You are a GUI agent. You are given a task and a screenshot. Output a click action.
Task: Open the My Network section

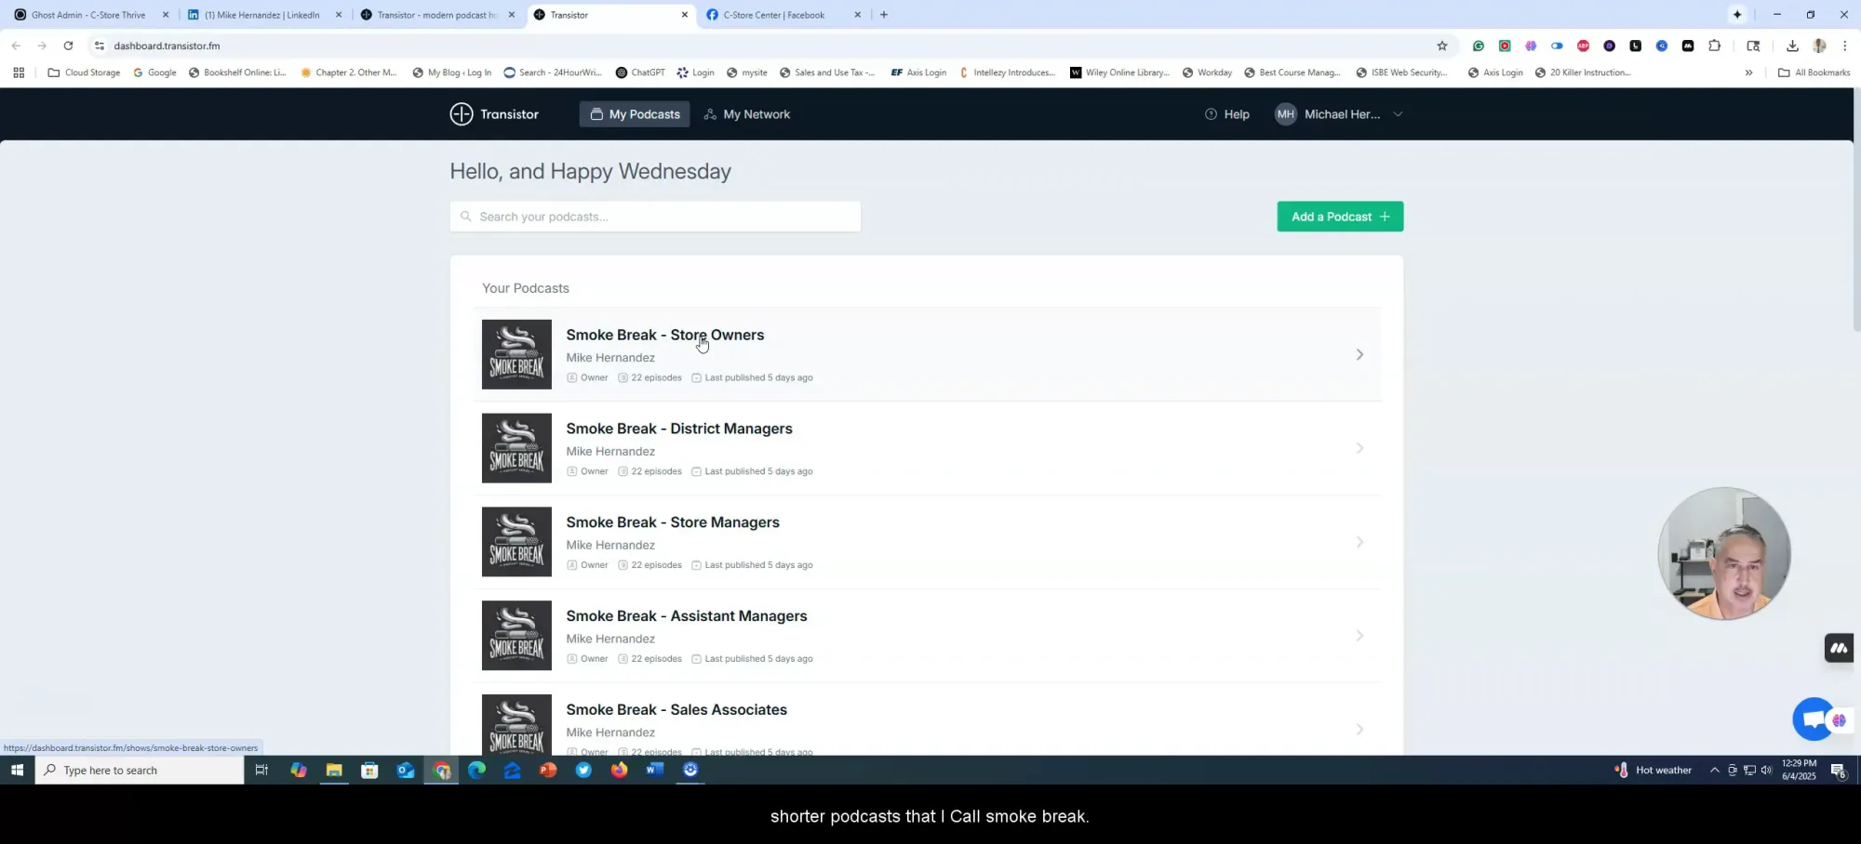(x=746, y=114)
